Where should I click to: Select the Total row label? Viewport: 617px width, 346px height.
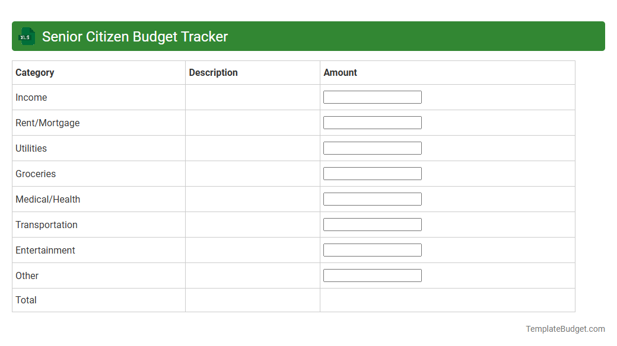[x=26, y=300]
